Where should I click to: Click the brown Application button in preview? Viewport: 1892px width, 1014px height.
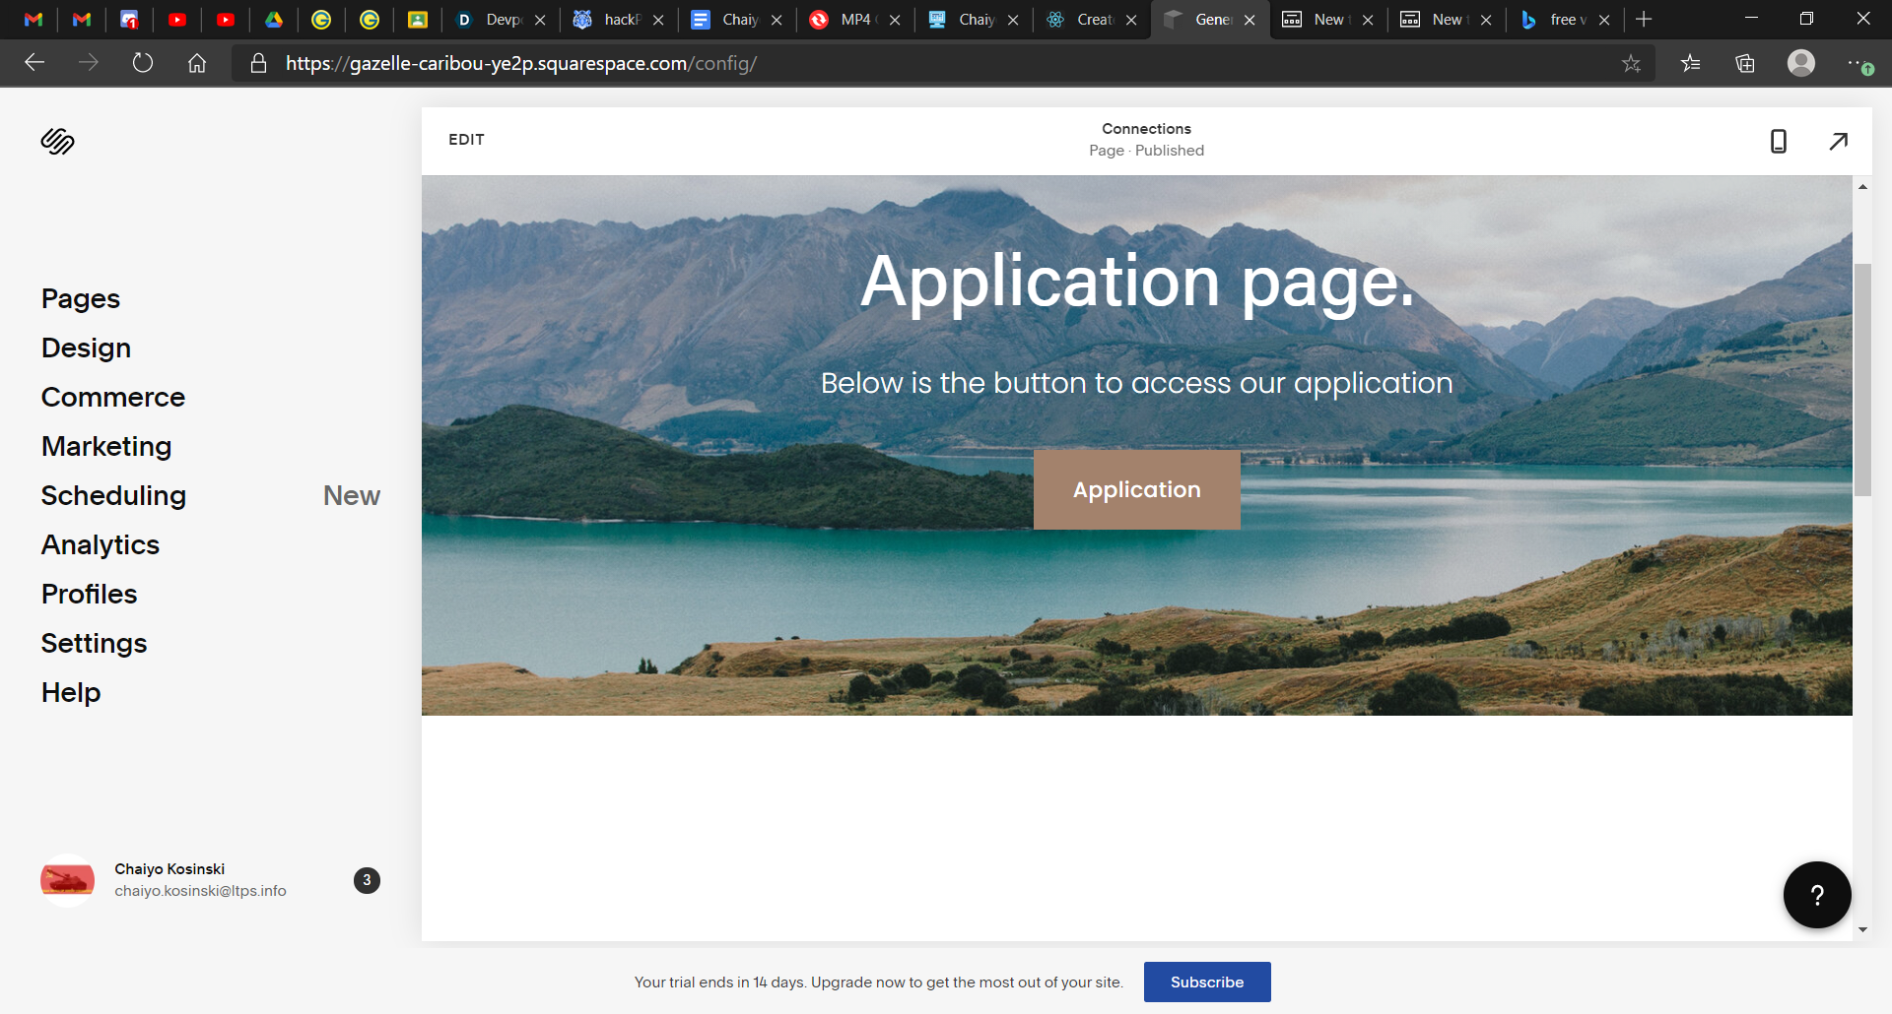1137,489
